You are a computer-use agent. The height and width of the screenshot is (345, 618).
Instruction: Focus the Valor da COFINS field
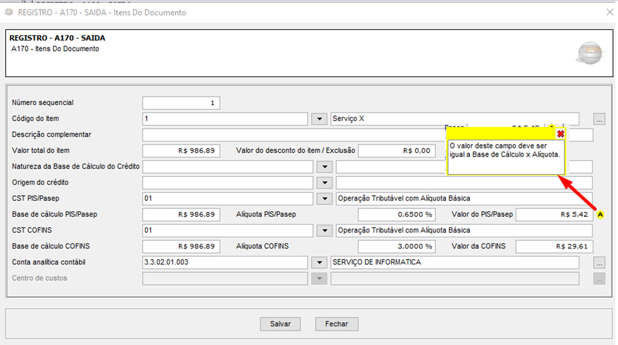click(x=554, y=246)
